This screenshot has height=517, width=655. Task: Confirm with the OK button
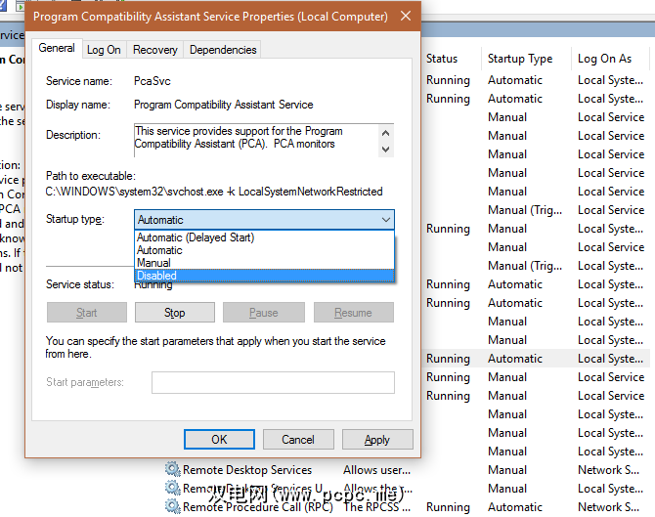[219, 440]
